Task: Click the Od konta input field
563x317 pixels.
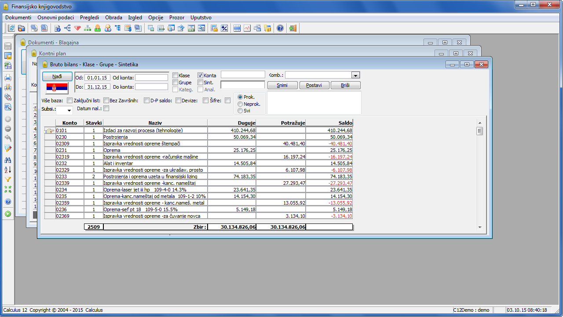Action: click(x=151, y=78)
